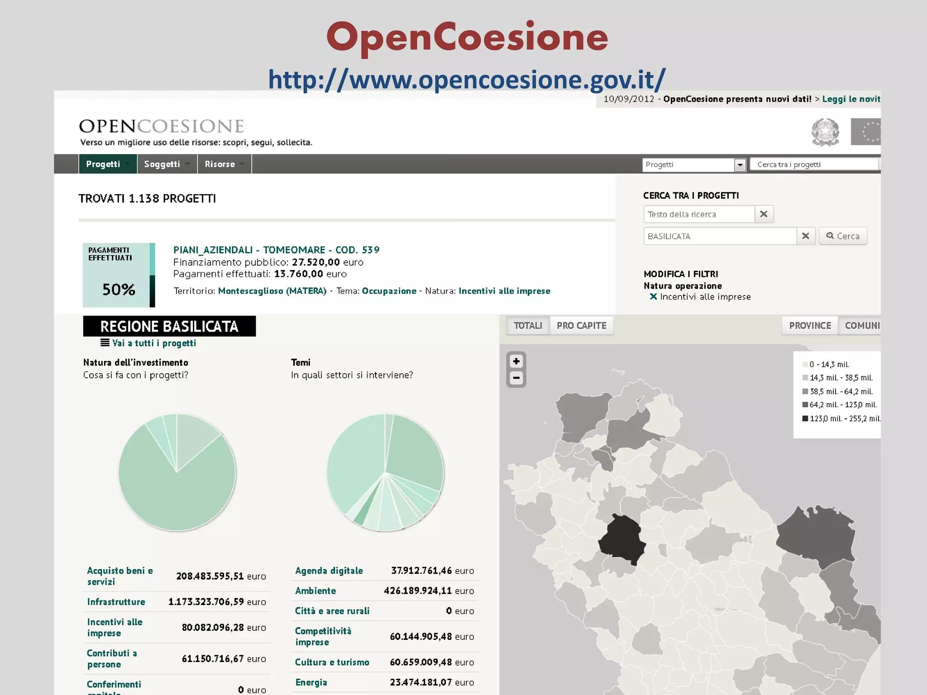Open the Soggetti navigation menu
Screen dimensions: 927x695
[x=167, y=164]
